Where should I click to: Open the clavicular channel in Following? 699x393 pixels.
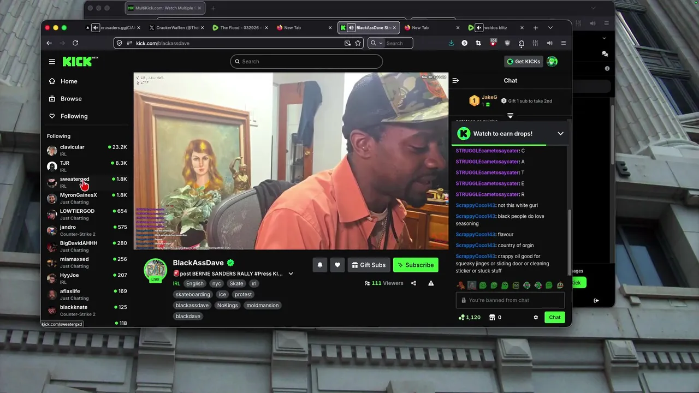87,150
